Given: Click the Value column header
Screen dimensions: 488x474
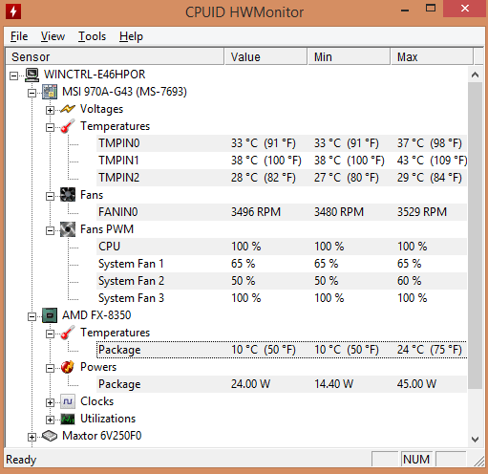Looking at the screenshot, I should point(266,56).
